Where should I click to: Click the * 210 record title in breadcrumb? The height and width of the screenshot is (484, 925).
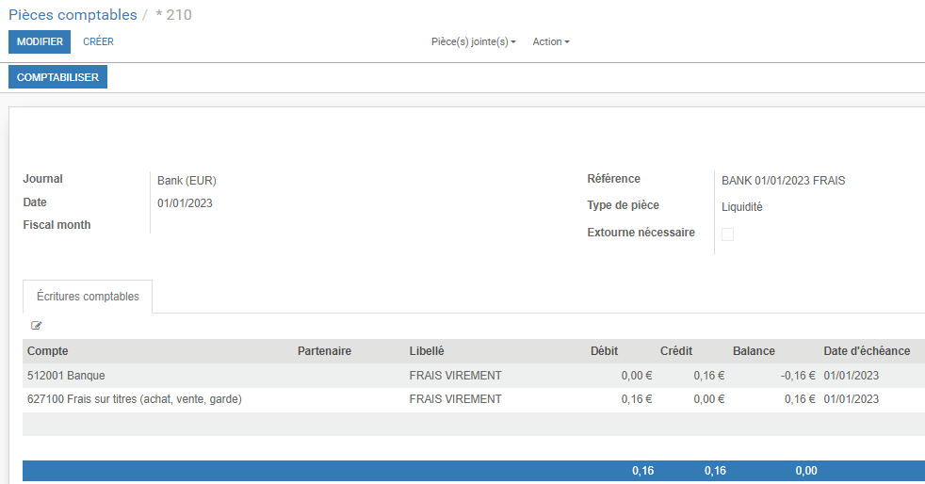click(173, 15)
